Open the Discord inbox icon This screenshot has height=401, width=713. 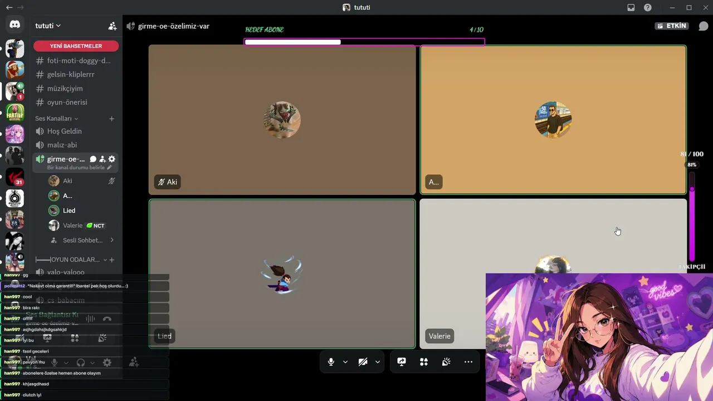click(x=631, y=7)
